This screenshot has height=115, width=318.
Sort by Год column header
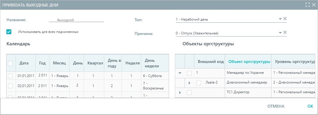pyautogui.click(x=42, y=63)
